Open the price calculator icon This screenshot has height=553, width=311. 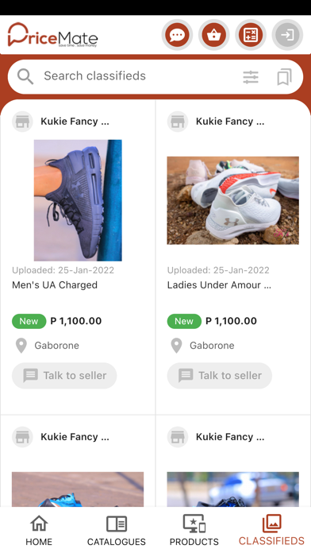(251, 35)
